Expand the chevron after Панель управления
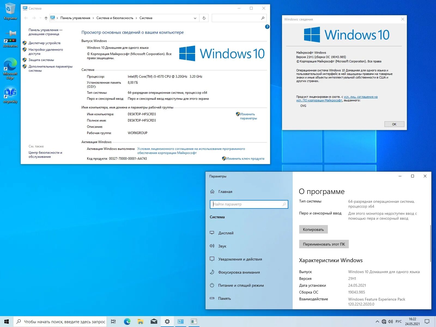 (x=93, y=18)
